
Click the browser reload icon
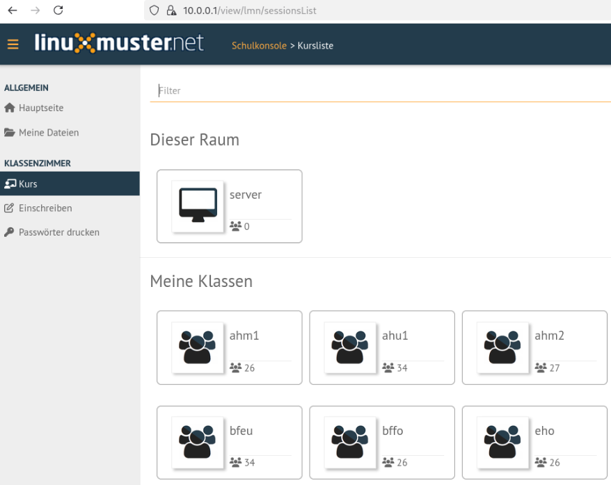click(x=58, y=10)
